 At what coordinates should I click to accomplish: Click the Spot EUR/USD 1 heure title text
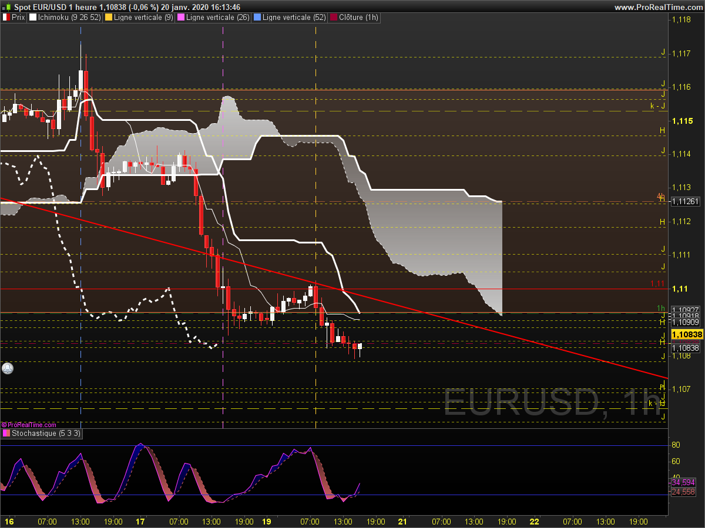click(x=56, y=7)
